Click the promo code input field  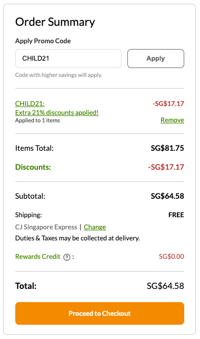tap(68, 59)
